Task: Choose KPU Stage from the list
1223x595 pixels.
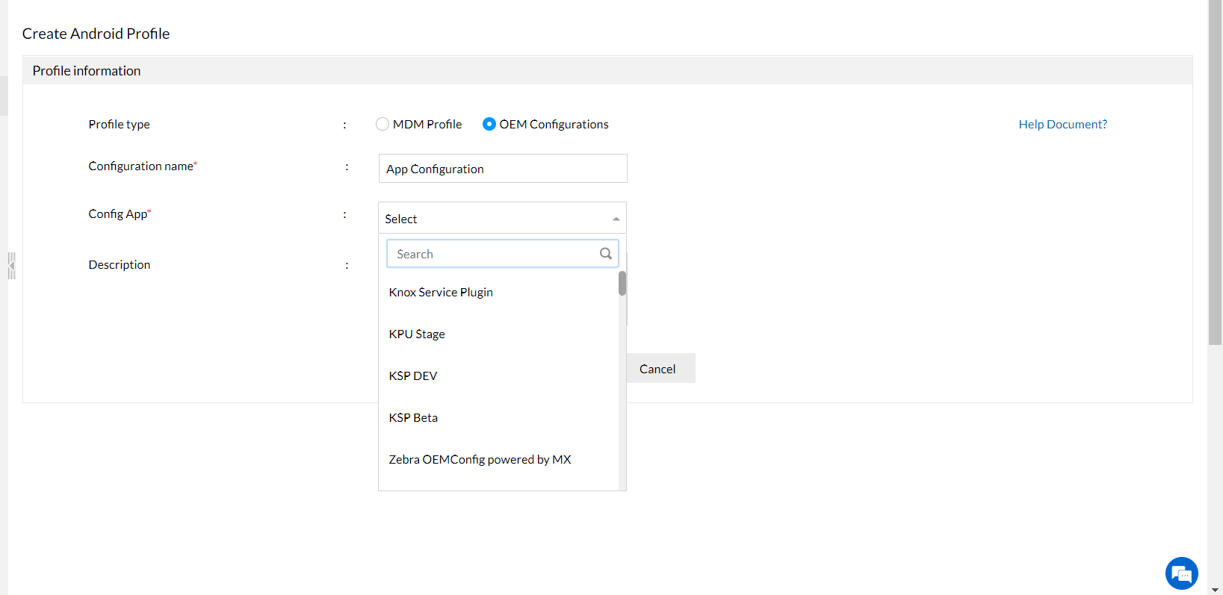Action: click(417, 334)
